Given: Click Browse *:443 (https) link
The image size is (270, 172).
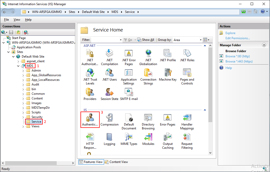Looking at the screenshot, I should tap(239, 61).
